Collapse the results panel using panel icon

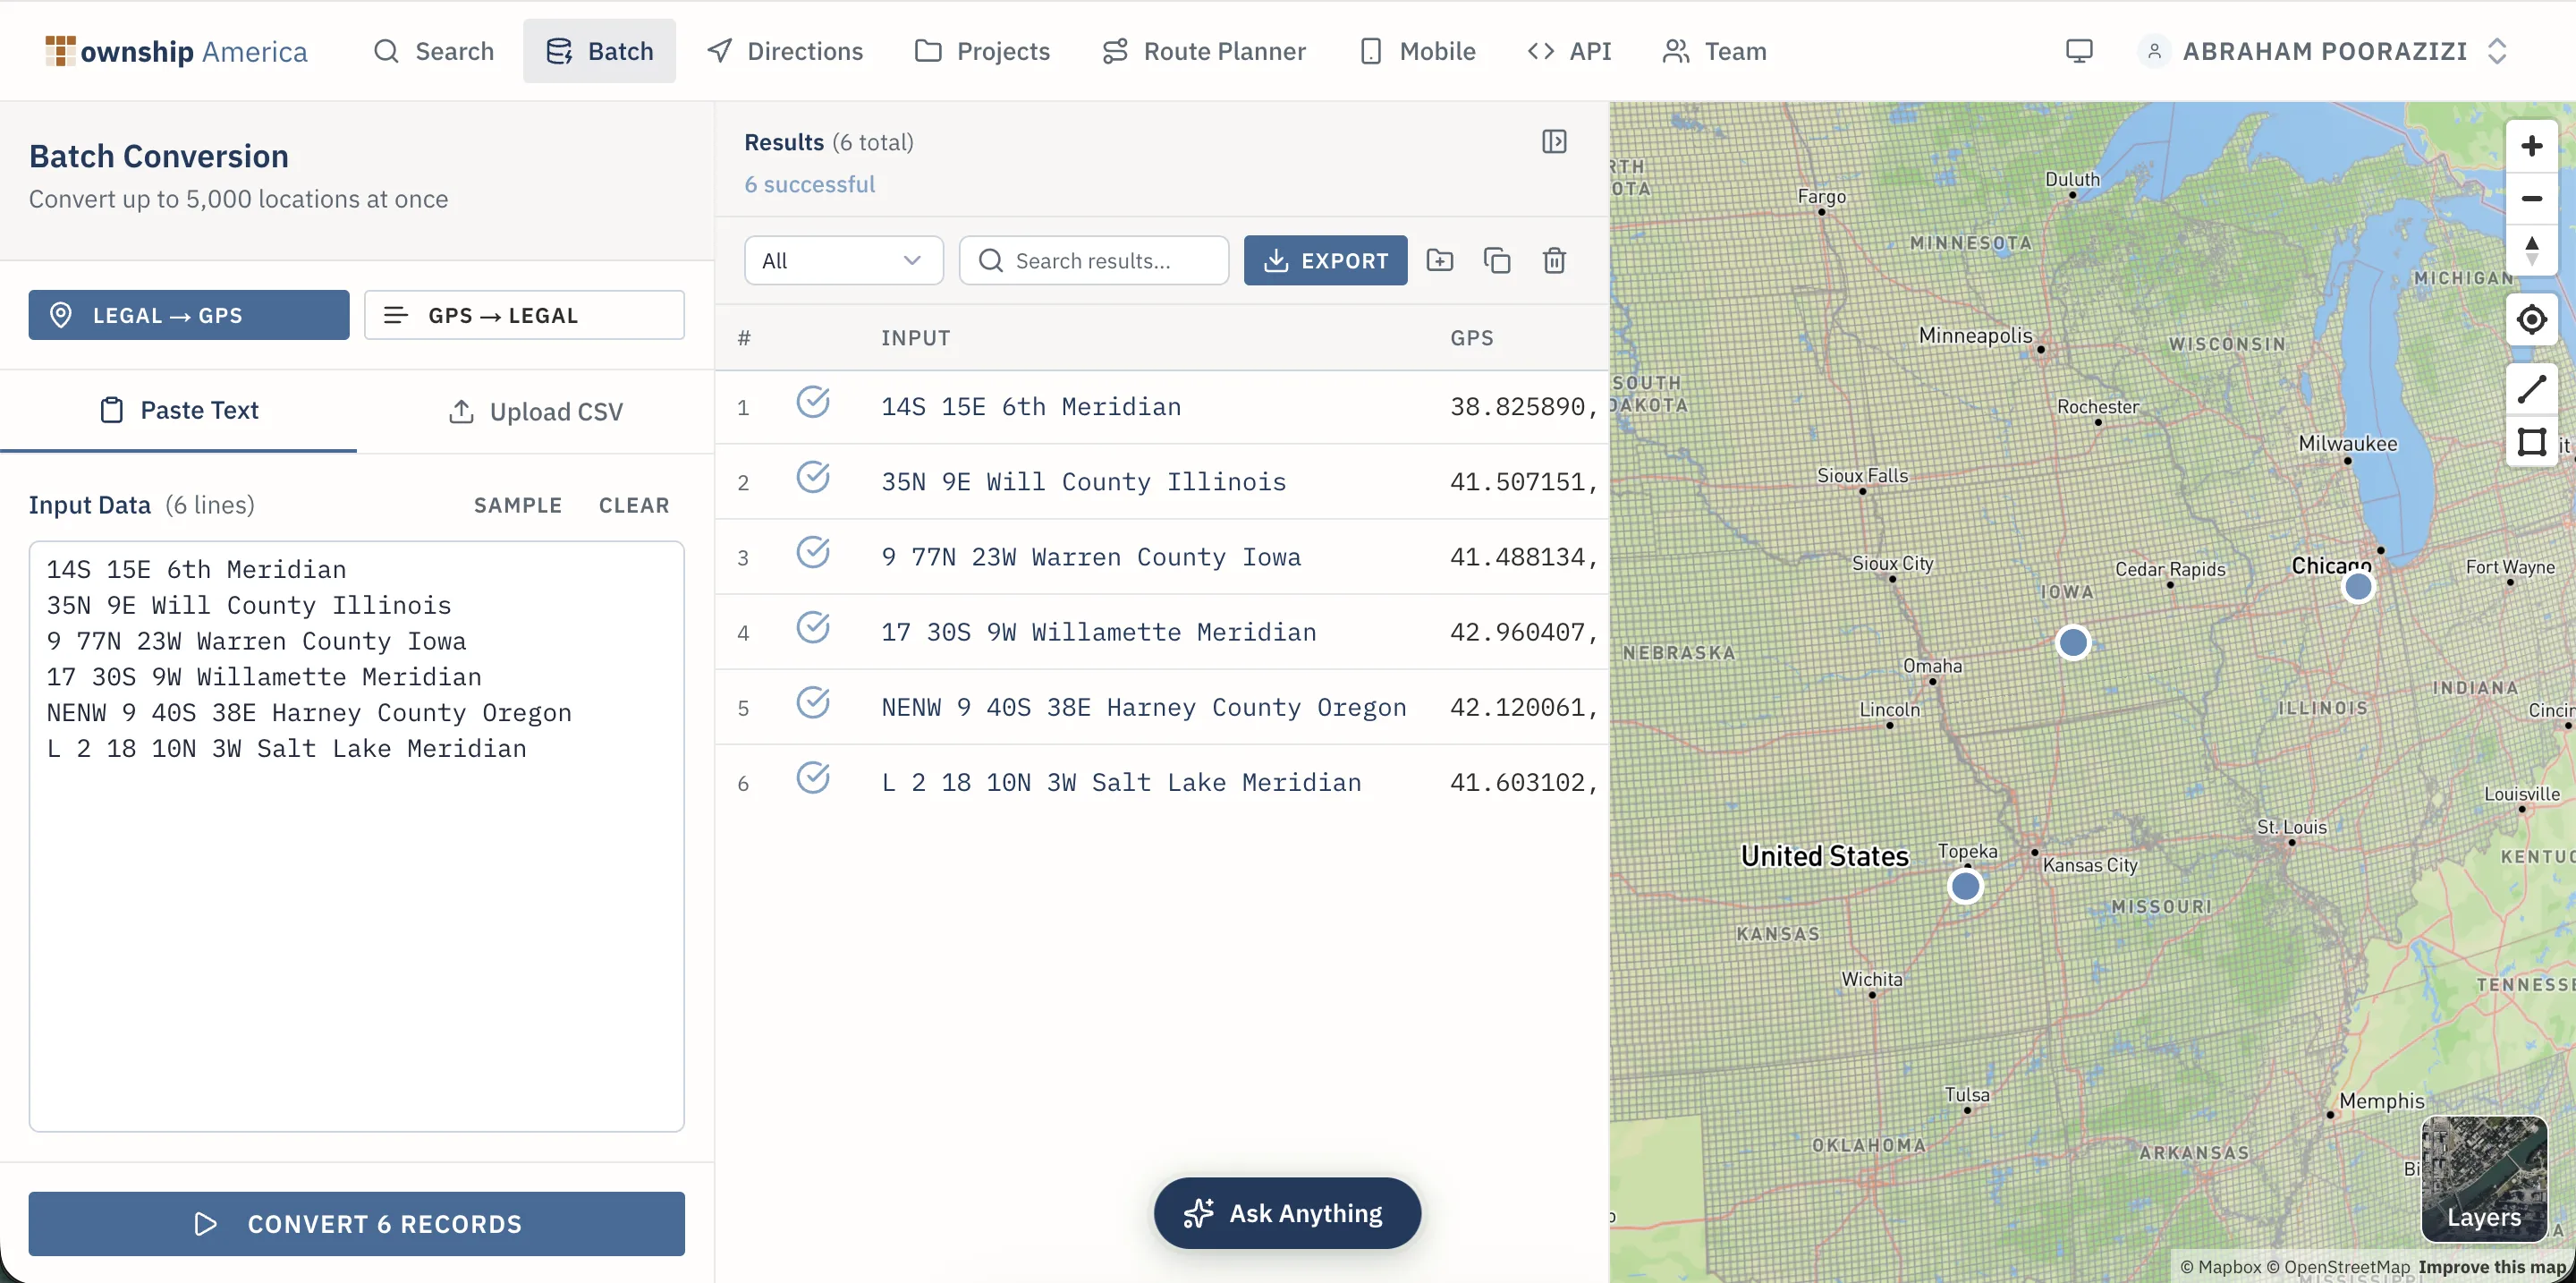1553,142
